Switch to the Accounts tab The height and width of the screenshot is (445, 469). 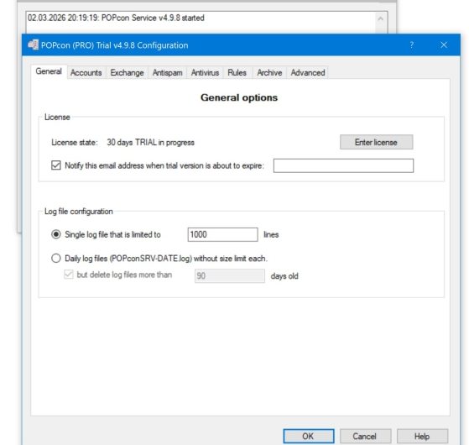pos(86,73)
